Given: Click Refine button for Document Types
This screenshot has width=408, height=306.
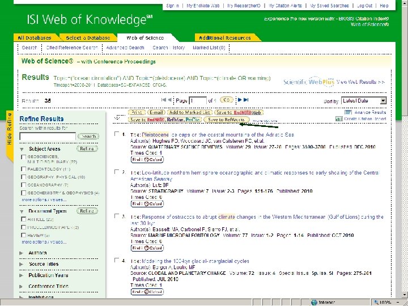Looking at the screenshot, I should (x=87, y=211).
